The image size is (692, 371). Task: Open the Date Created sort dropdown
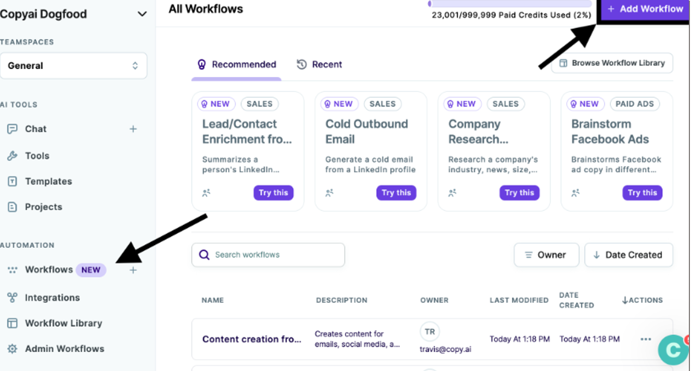(629, 255)
